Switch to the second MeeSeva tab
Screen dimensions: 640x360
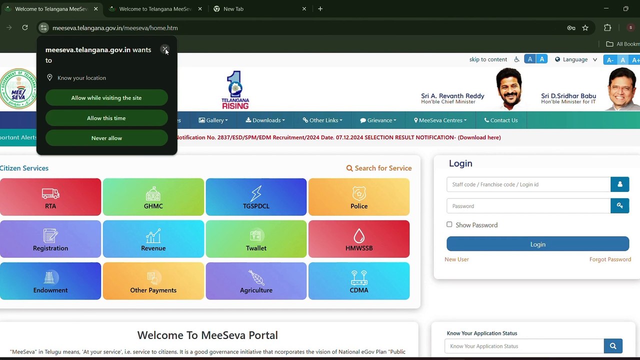[x=155, y=9]
